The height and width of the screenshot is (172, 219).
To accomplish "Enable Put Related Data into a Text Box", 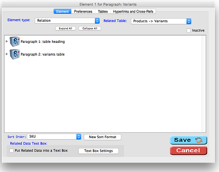I will [x=12, y=151].
